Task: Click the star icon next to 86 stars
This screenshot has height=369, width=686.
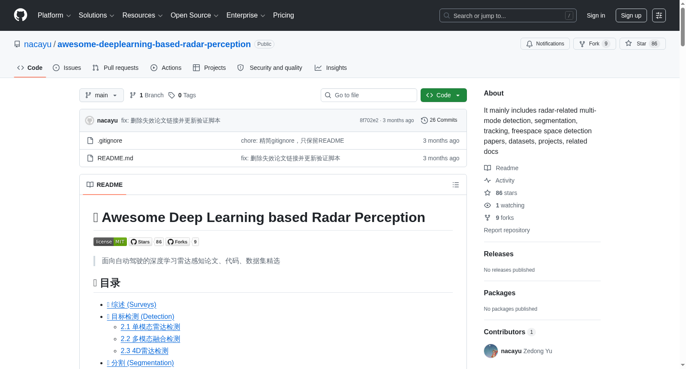Action: 487,193
